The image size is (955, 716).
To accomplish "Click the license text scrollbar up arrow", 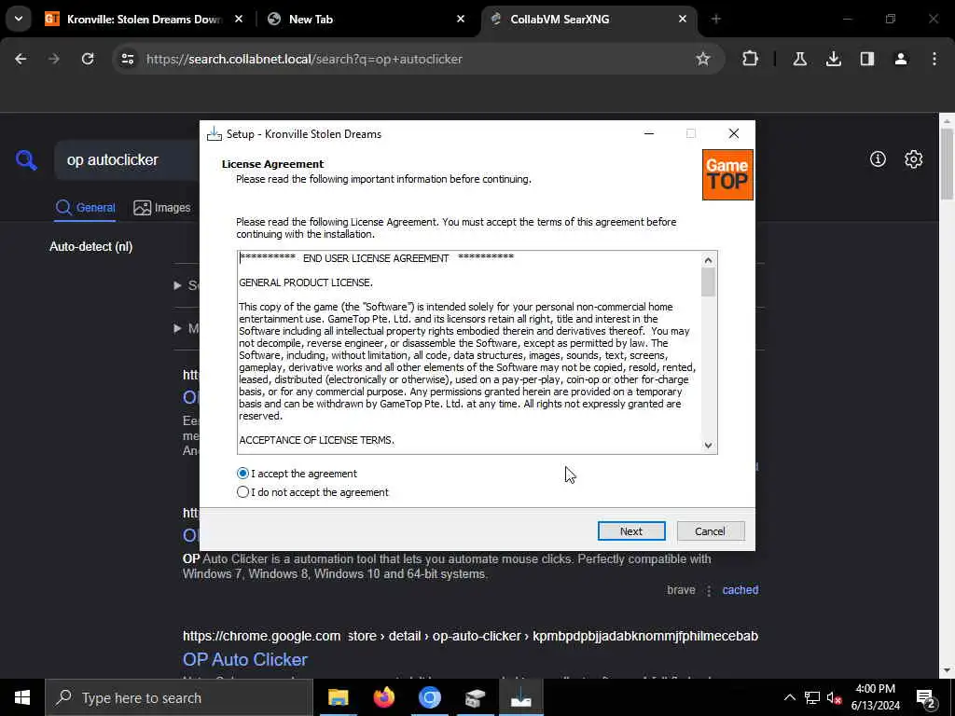I will (708, 260).
